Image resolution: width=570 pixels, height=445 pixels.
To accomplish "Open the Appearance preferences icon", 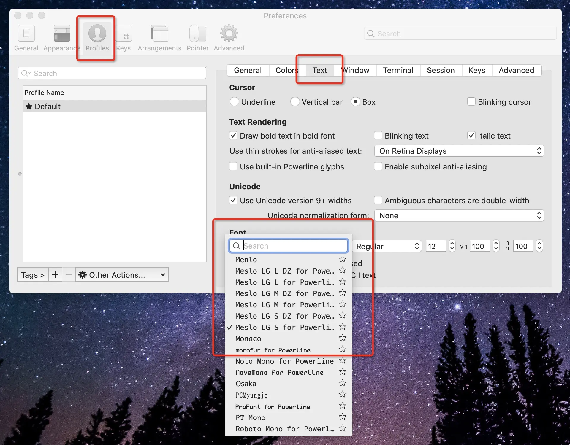I will click(x=62, y=34).
